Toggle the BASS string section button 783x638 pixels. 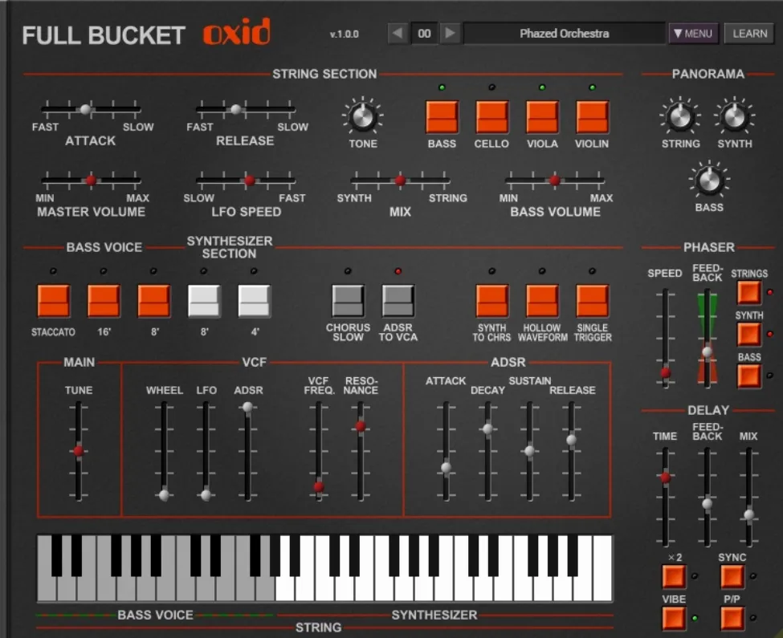[442, 117]
